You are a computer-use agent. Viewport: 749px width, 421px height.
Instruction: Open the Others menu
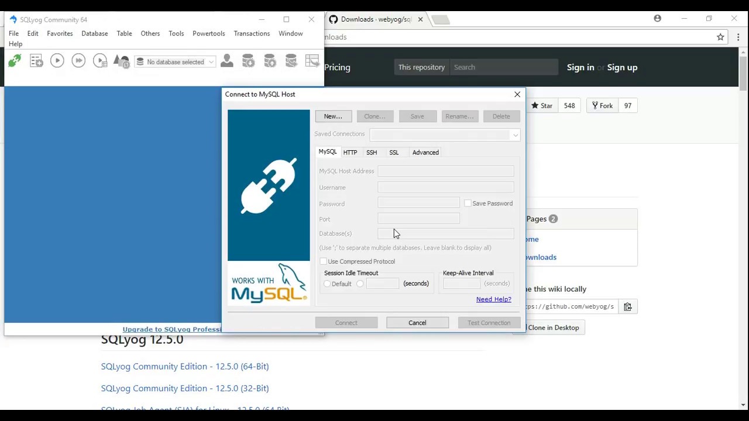click(150, 33)
